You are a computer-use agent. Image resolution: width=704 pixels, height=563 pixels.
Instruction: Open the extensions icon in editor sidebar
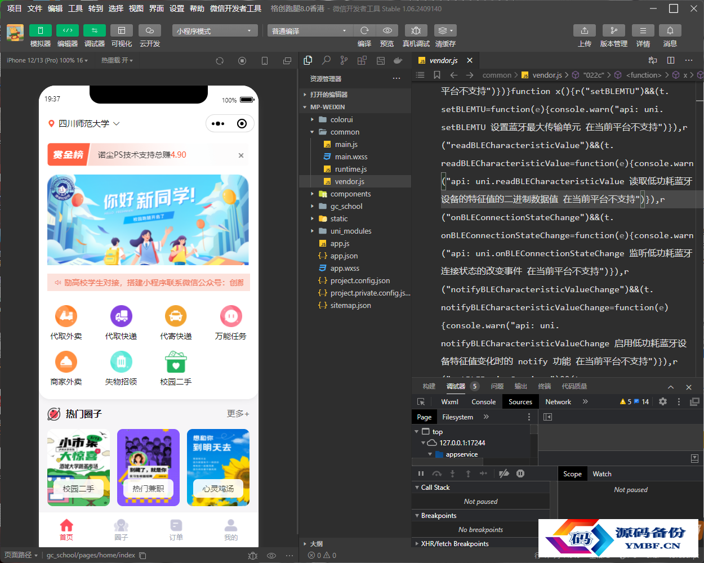click(362, 60)
